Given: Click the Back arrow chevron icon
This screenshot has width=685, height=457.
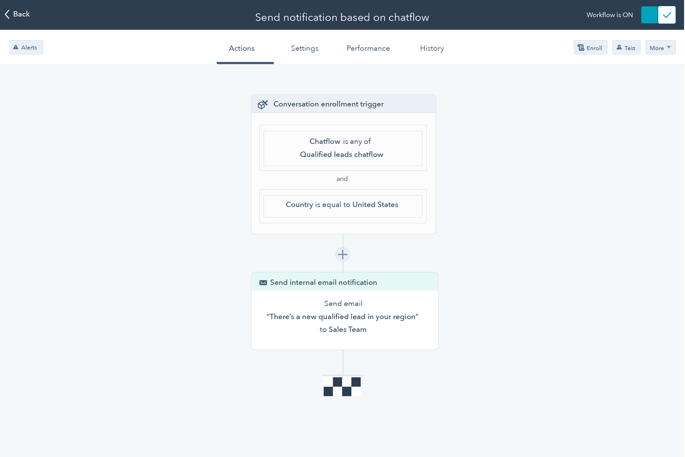Looking at the screenshot, I should tap(7, 14).
